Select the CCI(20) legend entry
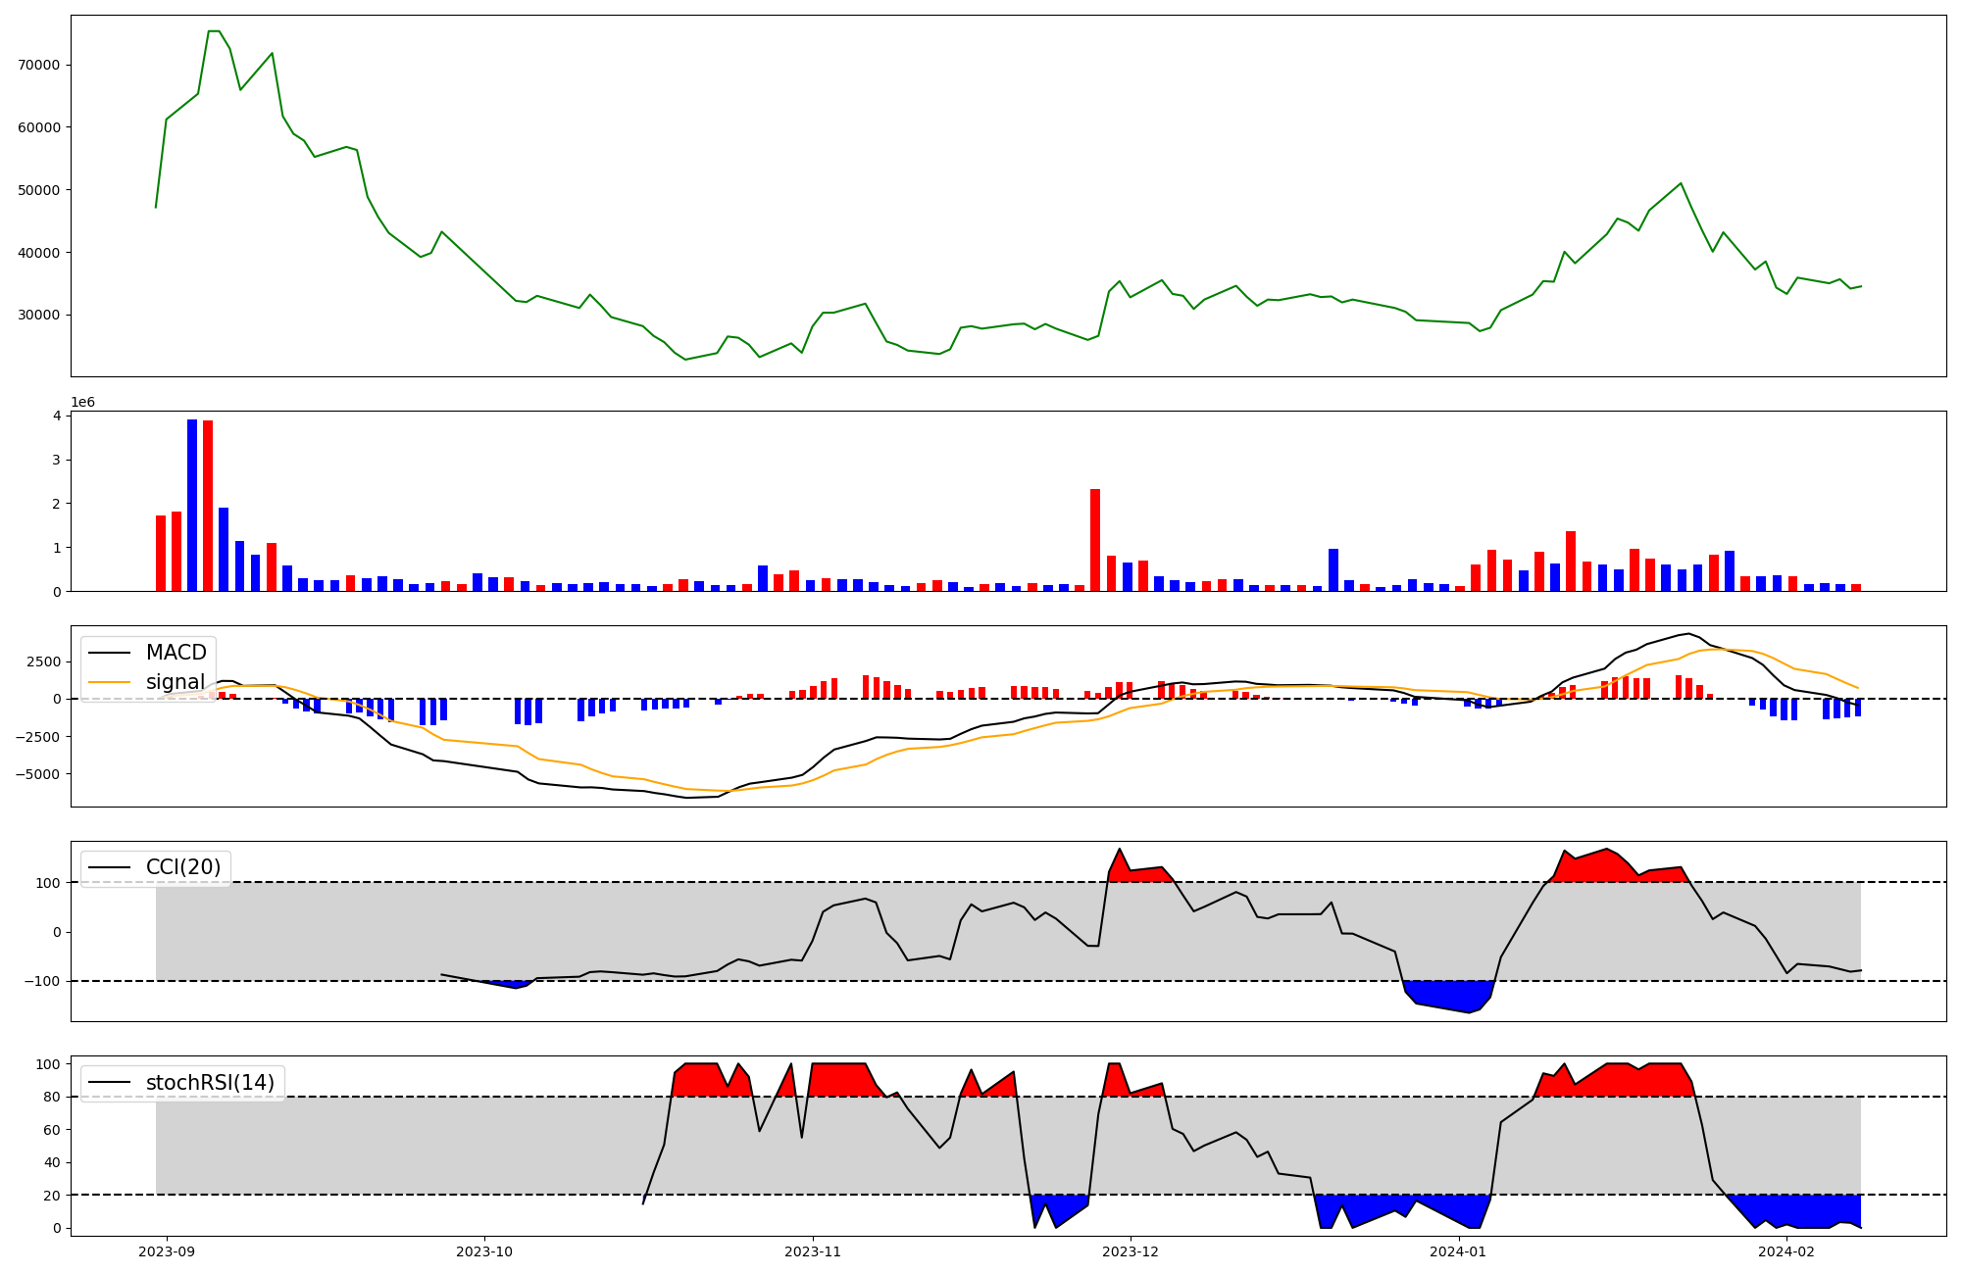This screenshot has height=1274, width=1961. coord(183,867)
